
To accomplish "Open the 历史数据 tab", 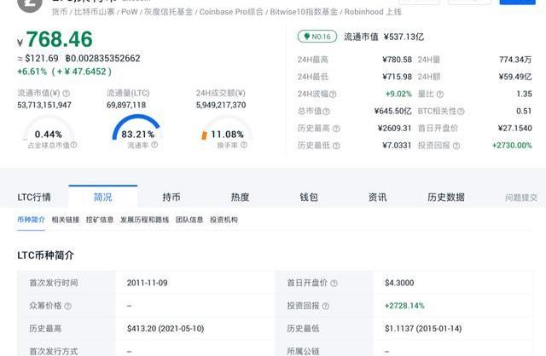I will pyautogui.click(x=446, y=197).
